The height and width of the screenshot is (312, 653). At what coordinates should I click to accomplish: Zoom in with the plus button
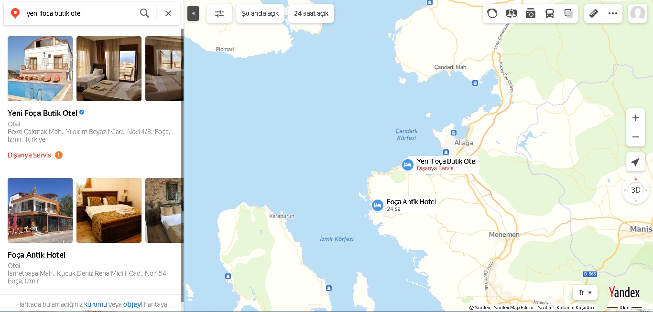tap(636, 118)
